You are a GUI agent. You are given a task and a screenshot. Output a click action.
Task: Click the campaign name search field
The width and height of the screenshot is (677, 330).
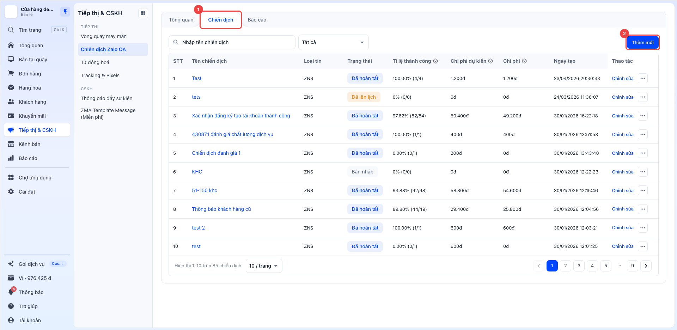232,42
